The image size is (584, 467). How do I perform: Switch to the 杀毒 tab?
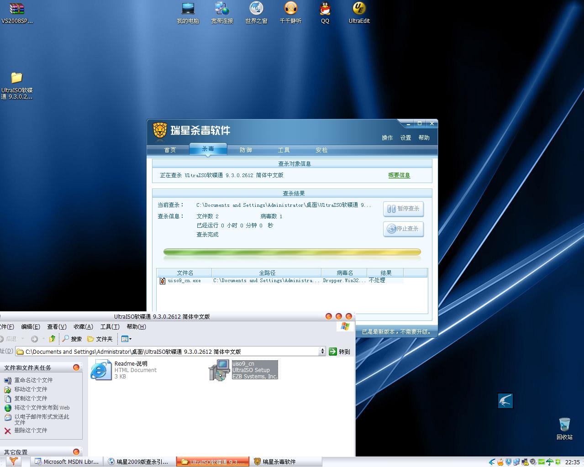pos(208,149)
